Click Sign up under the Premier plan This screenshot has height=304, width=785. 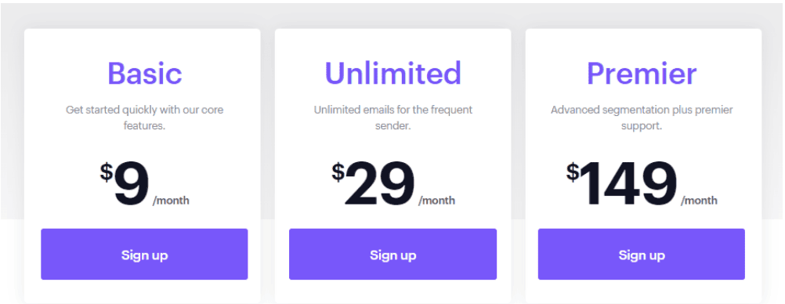coord(642,255)
